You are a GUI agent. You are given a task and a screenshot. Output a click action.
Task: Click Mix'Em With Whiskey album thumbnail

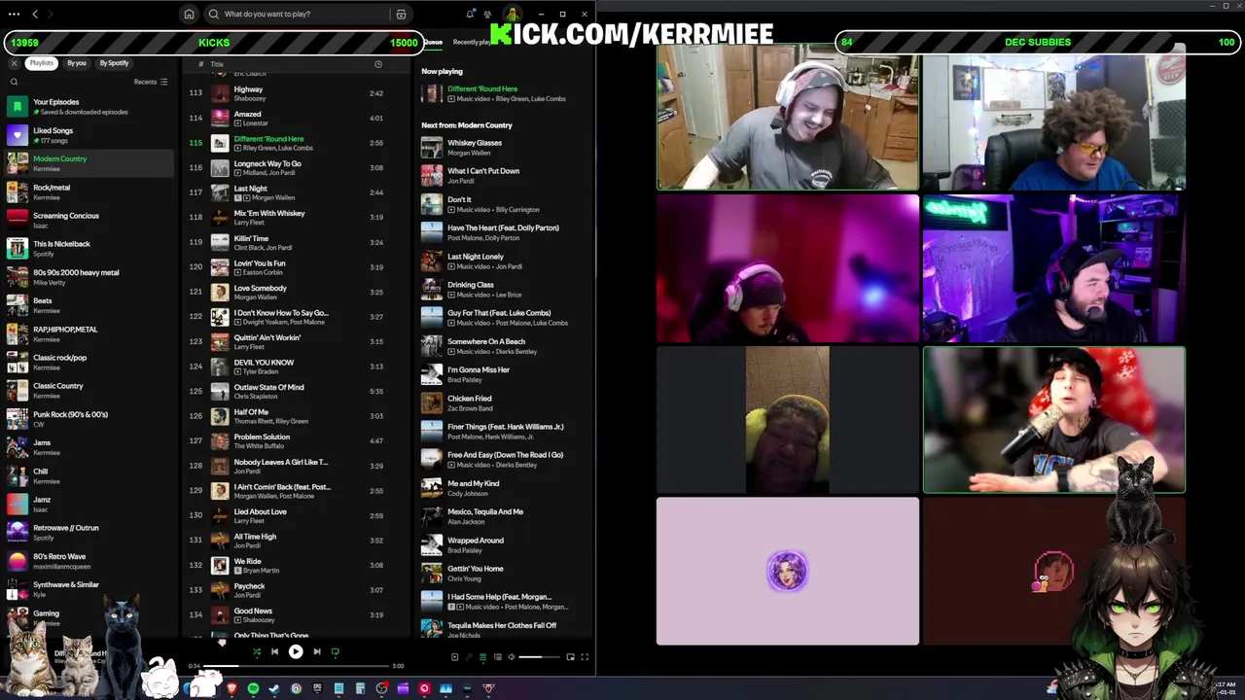click(220, 217)
